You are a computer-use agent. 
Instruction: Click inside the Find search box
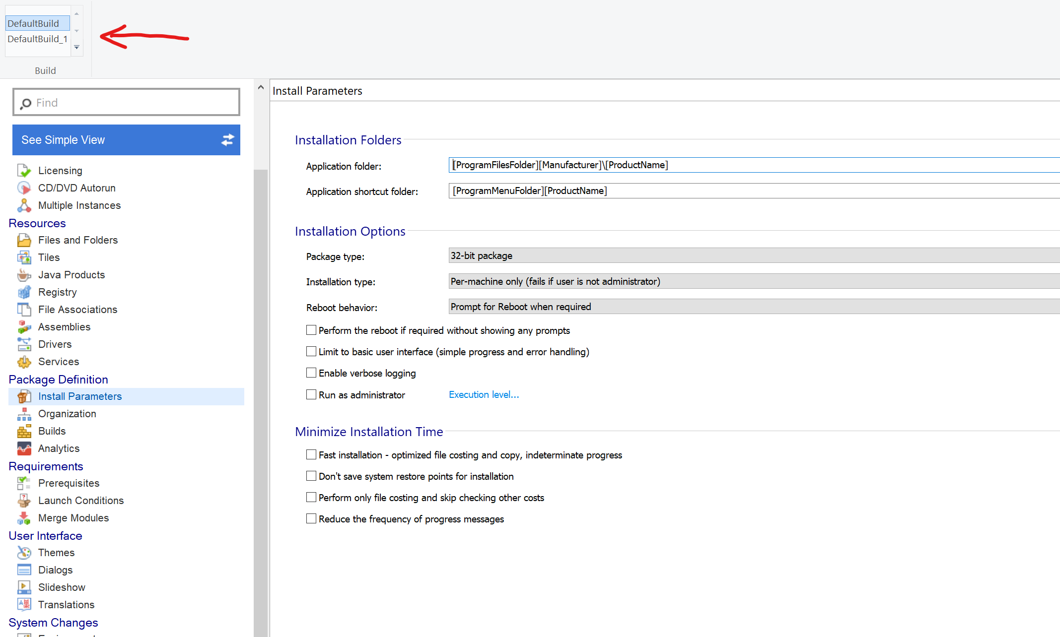(x=126, y=102)
